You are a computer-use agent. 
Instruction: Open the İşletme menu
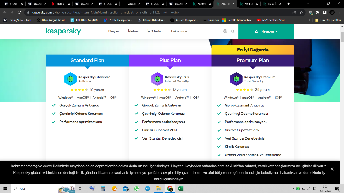pyautogui.click(x=133, y=31)
